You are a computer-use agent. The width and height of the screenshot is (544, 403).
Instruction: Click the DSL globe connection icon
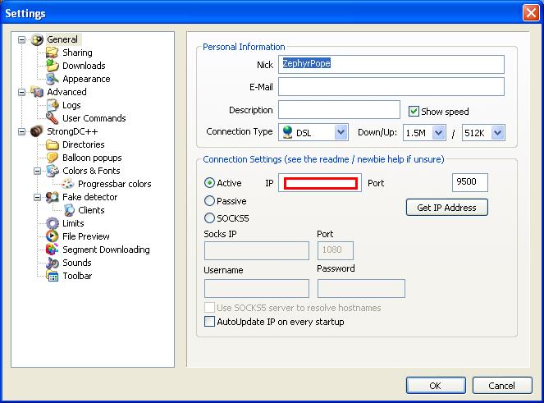[288, 132]
